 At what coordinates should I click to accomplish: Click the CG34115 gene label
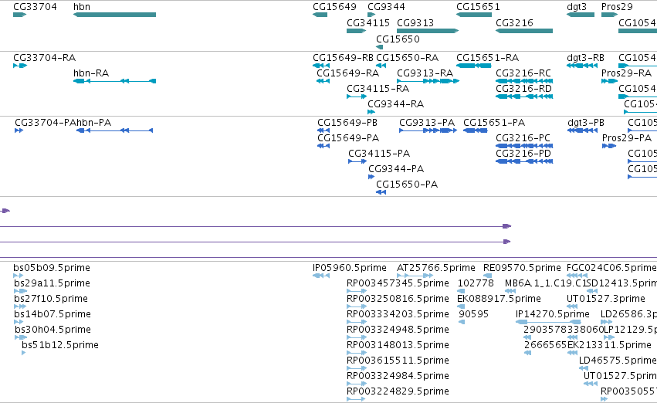(368, 22)
